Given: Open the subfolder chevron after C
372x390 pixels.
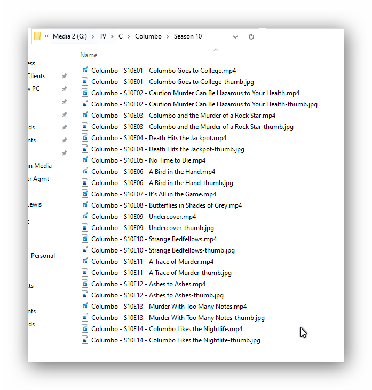Looking at the screenshot, I should coord(129,36).
